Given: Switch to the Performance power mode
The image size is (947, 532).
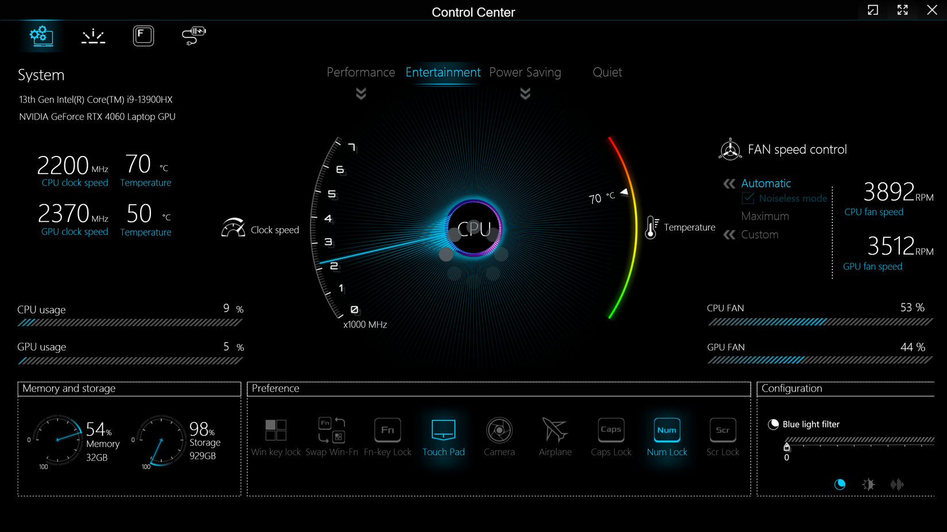Looking at the screenshot, I should (360, 72).
